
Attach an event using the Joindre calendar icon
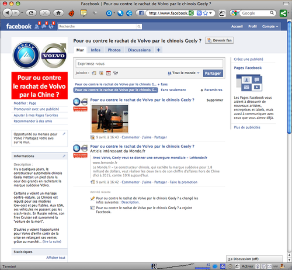coord(109,73)
